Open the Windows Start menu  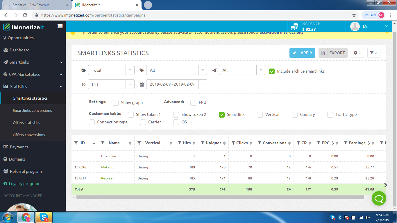[8, 217]
